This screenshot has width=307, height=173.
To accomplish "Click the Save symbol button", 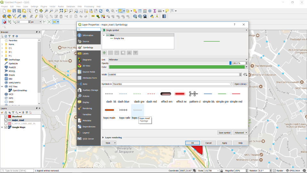I will point(224,133).
